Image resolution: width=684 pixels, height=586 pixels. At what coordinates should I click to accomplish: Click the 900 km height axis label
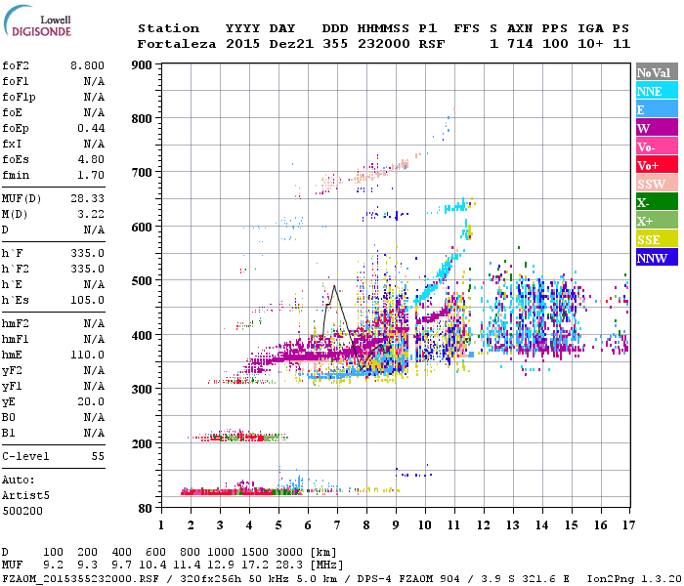(142, 65)
